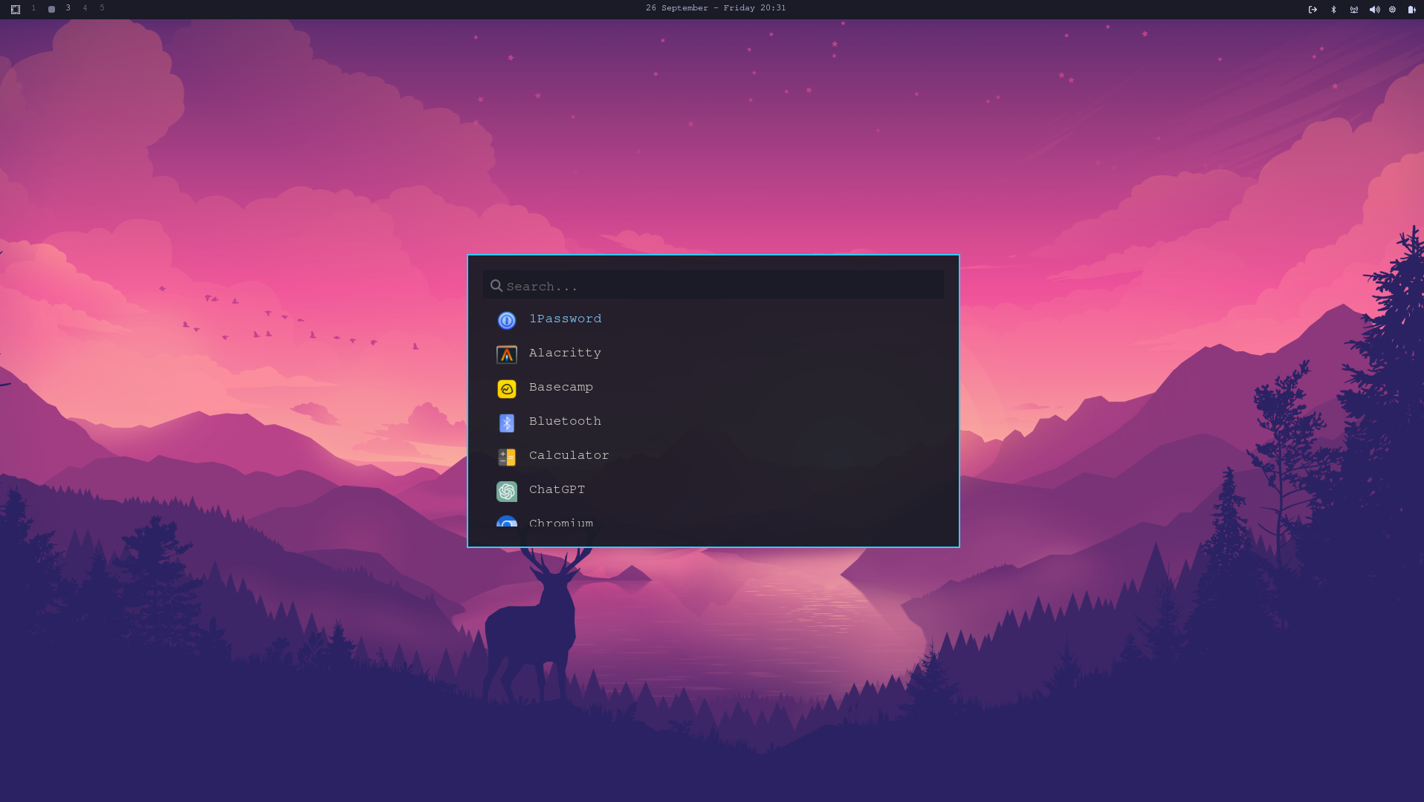The height and width of the screenshot is (802, 1424).
Task: Switch to workspace 1
Action: (33, 8)
